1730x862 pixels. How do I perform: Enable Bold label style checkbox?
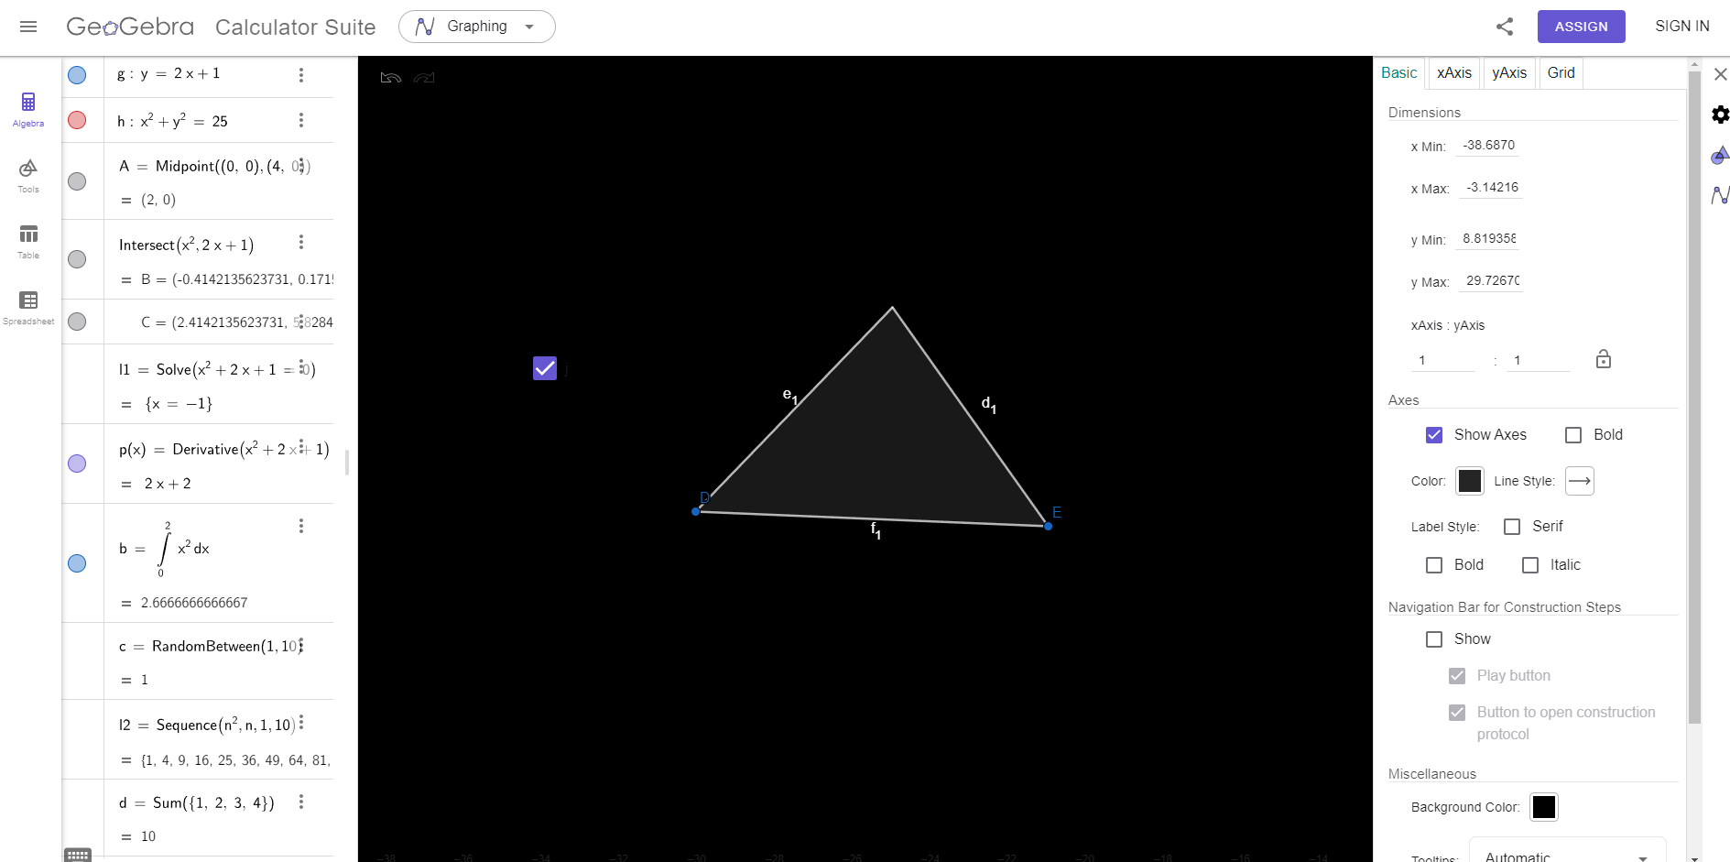pos(1434,565)
